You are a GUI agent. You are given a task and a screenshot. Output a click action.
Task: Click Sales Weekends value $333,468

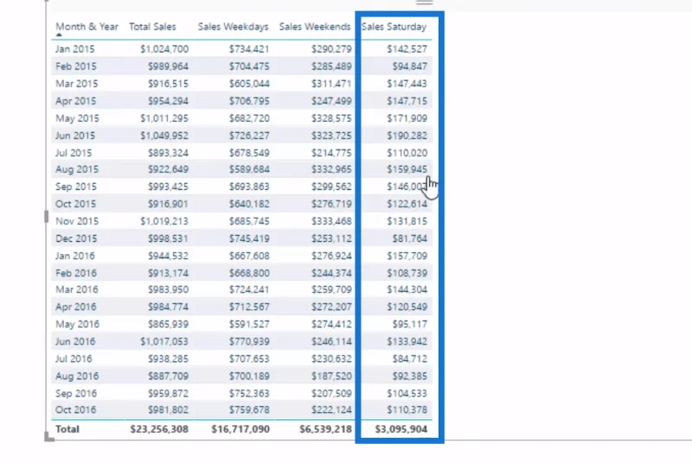[x=331, y=221]
